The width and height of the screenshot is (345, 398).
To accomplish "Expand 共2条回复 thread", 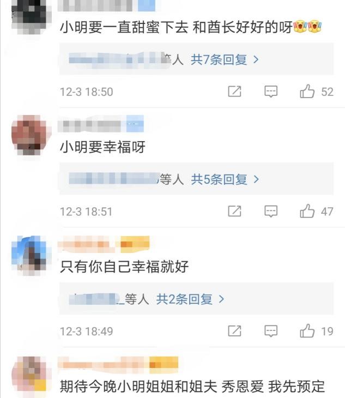I will (x=190, y=299).
